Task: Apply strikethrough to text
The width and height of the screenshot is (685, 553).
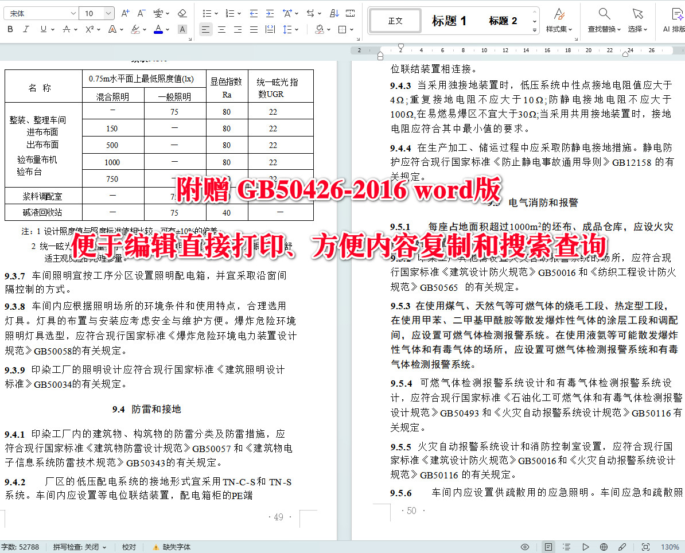Action: [67, 29]
